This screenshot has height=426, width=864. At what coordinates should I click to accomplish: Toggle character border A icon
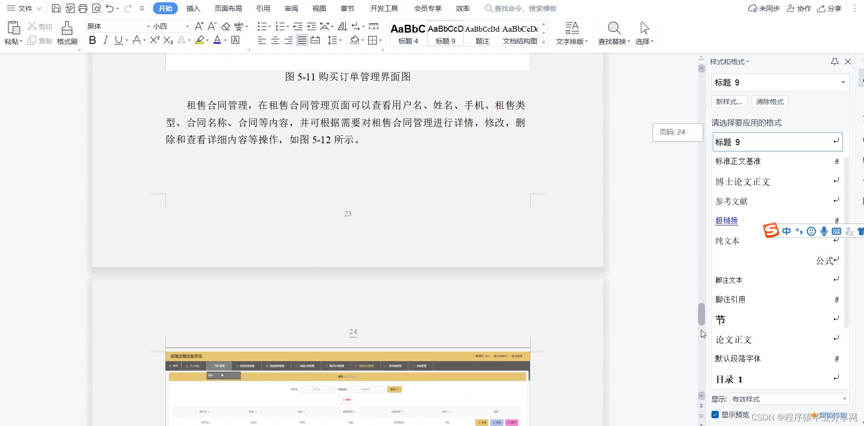(x=235, y=40)
